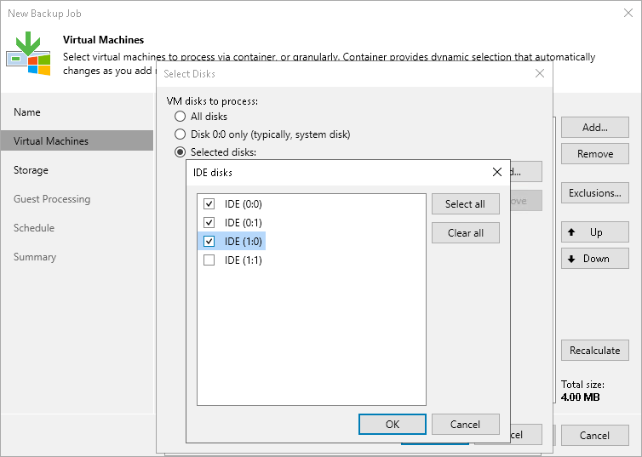Check the IDE (0:0) disk checkbox
Image resolution: width=642 pixels, height=457 pixels.
[x=209, y=203]
